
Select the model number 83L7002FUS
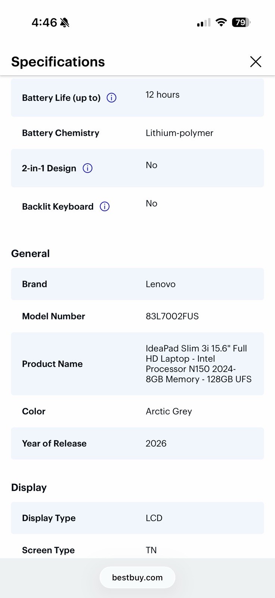(x=172, y=316)
